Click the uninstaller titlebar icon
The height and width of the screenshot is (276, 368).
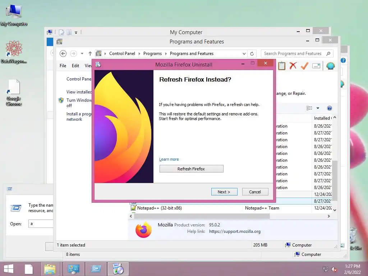point(98,64)
